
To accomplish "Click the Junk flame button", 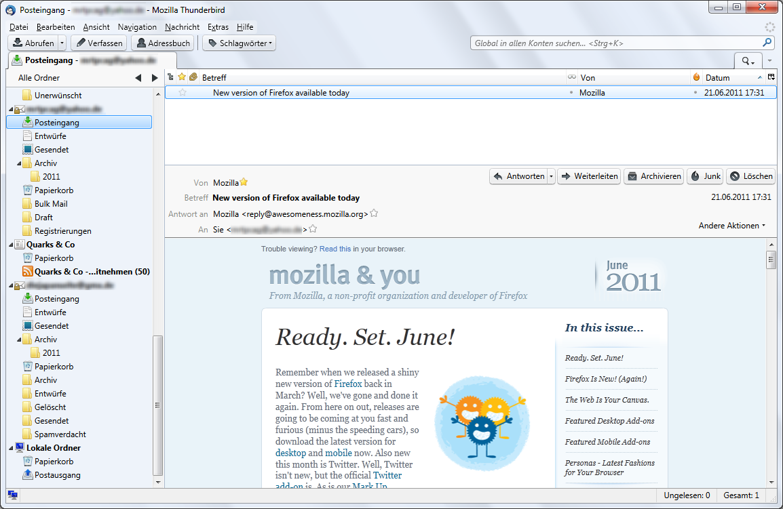I will point(705,176).
